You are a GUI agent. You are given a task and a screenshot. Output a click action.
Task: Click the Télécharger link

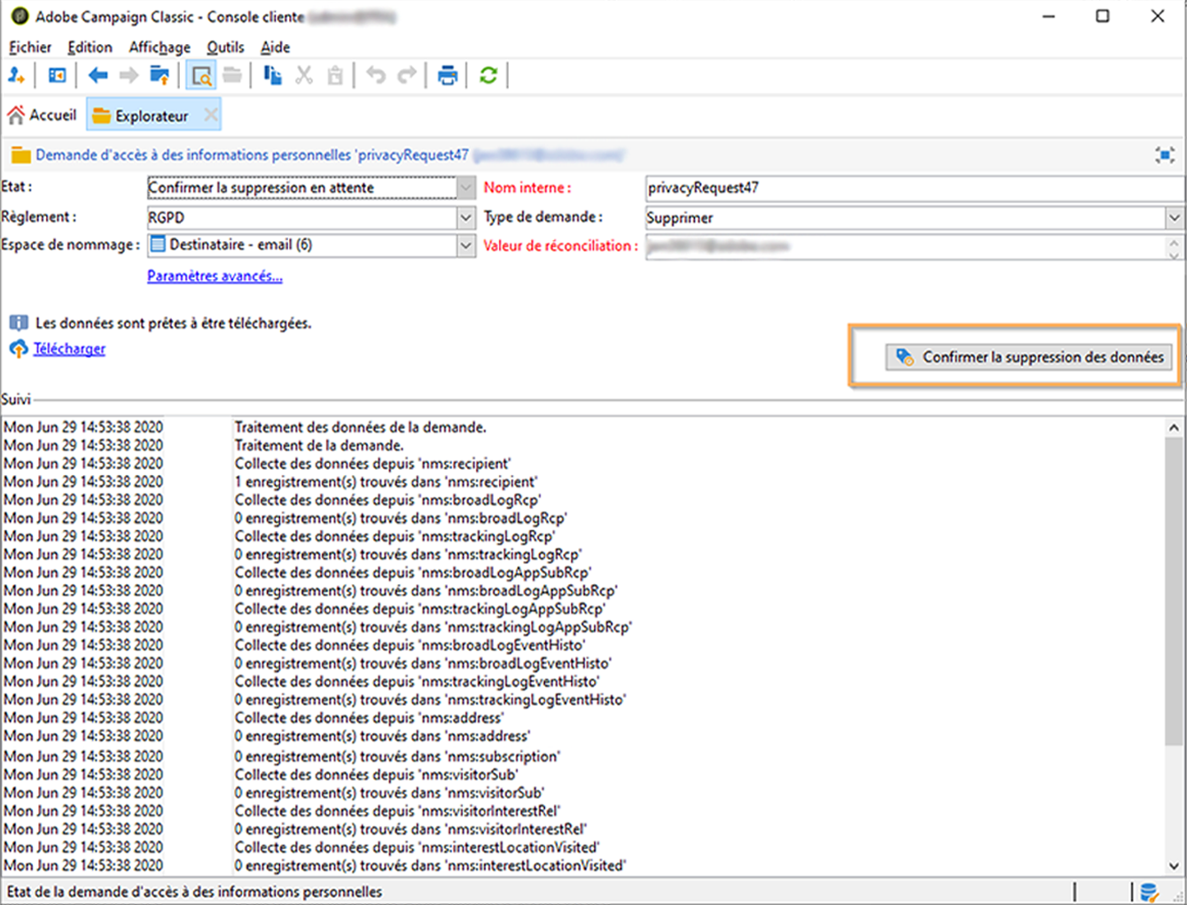(69, 349)
